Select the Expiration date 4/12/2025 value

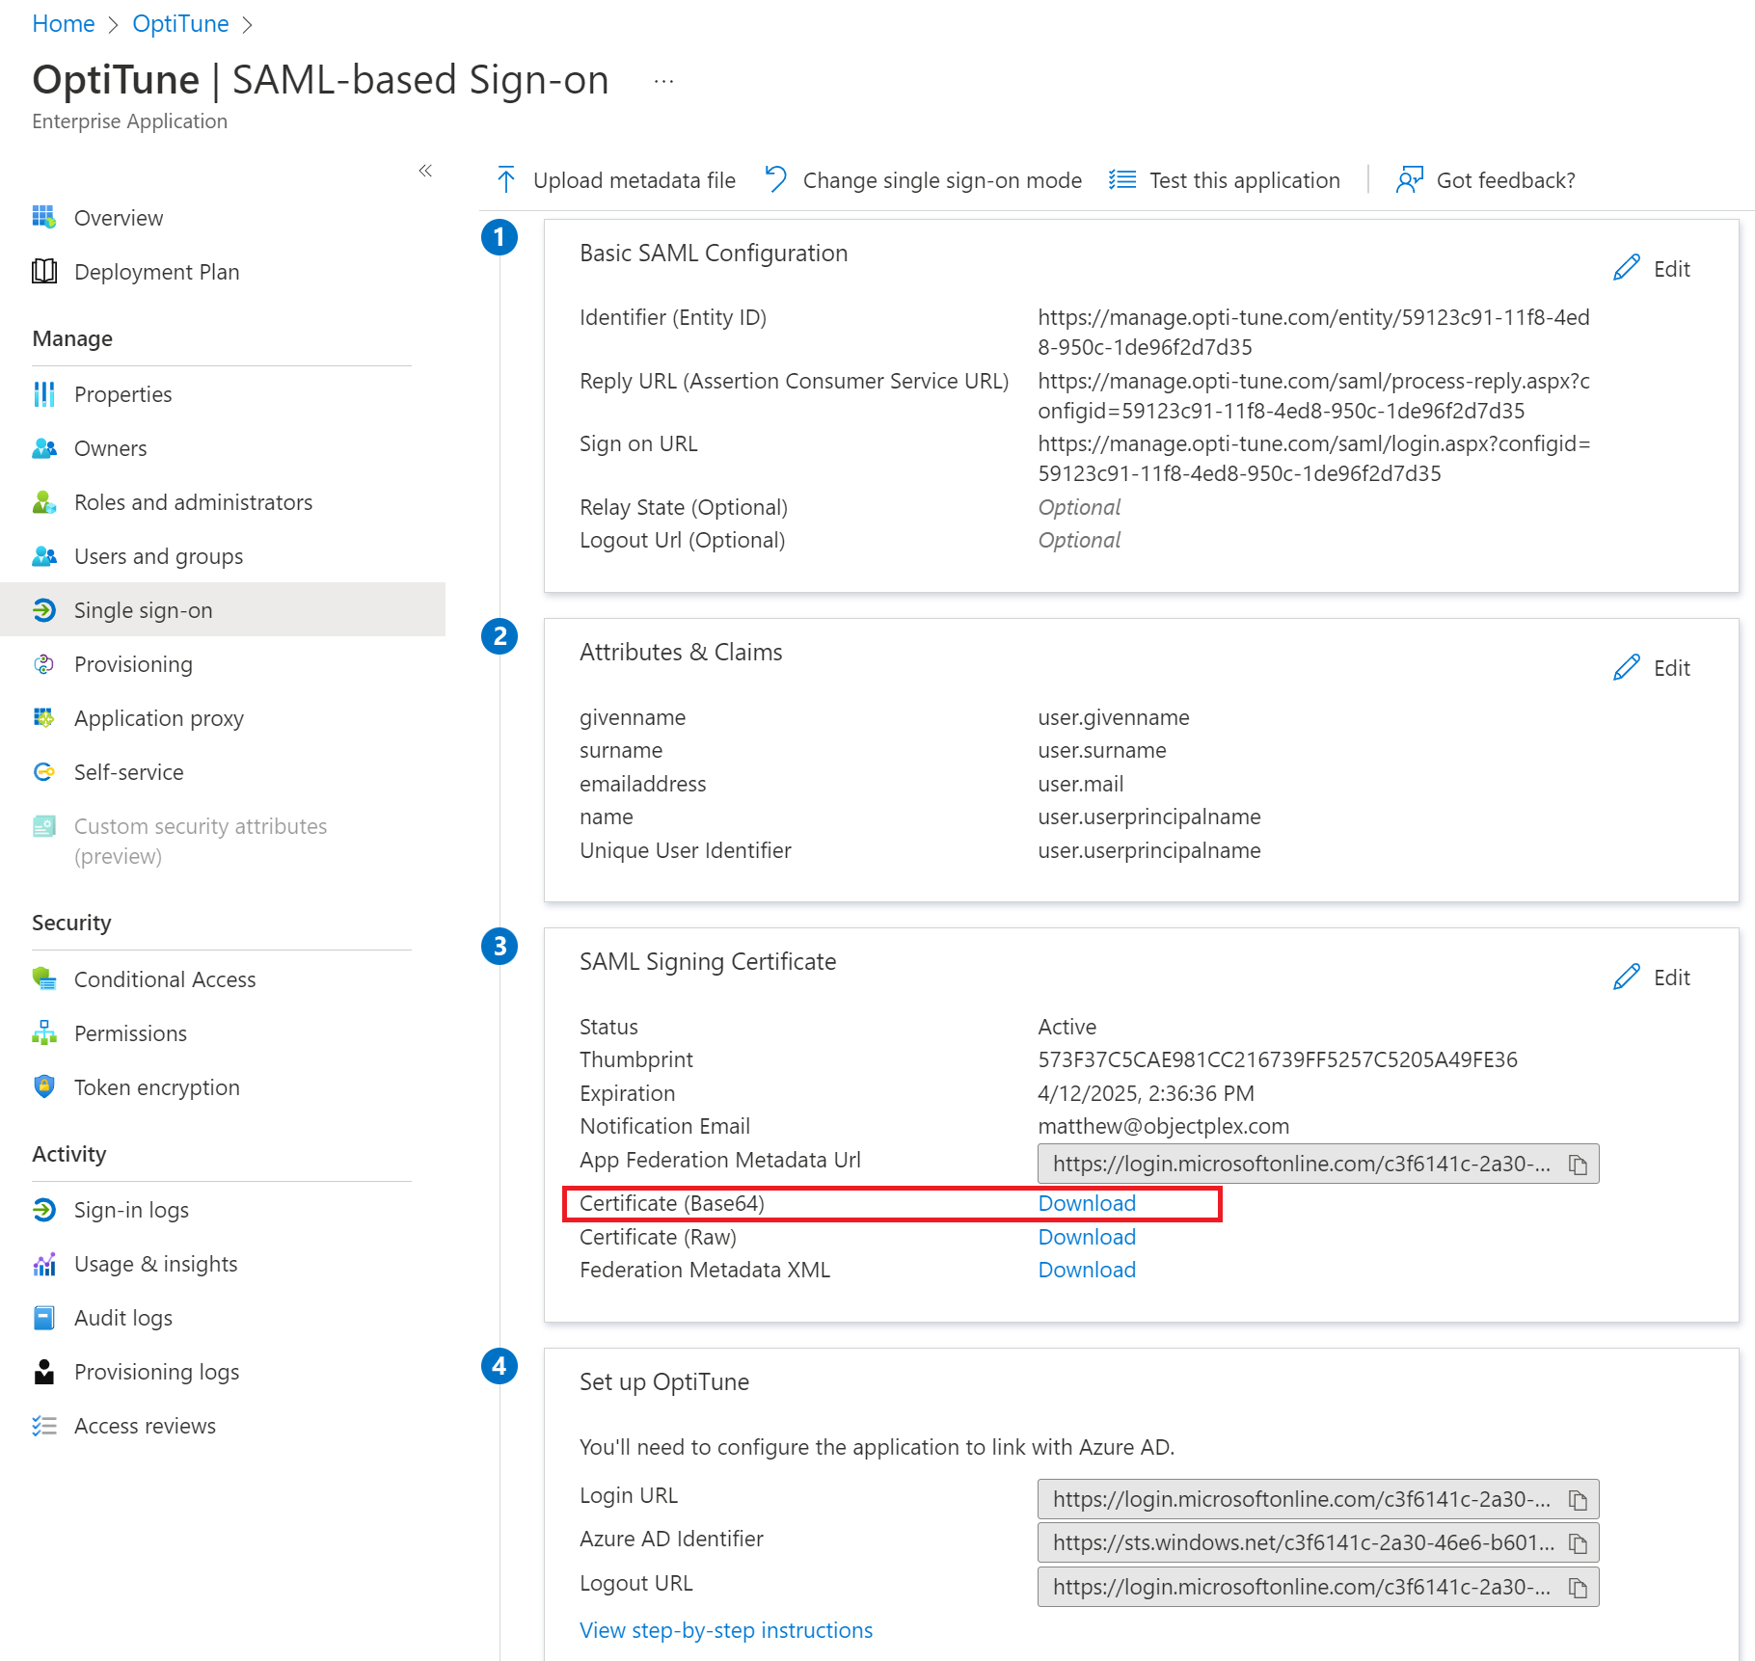(1146, 1093)
